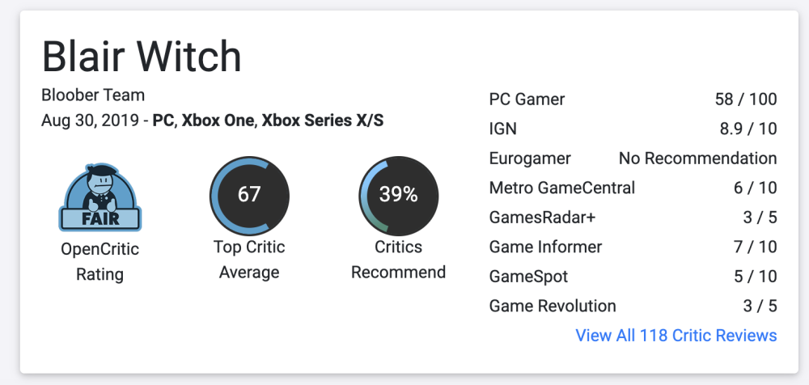Click the 58 / 100 PC Gamer score
Viewport: 809px width, 385px height.
pyautogui.click(x=745, y=99)
